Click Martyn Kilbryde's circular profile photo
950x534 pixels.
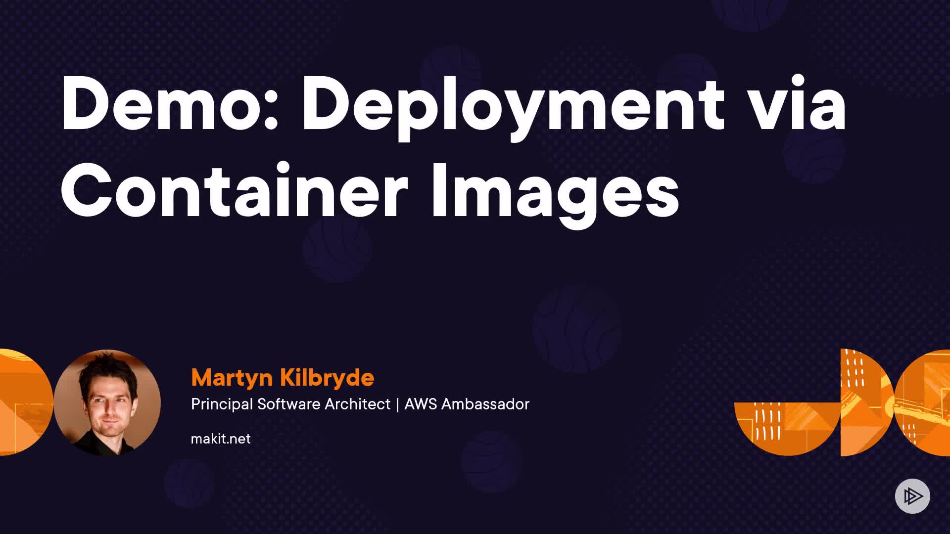[x=107, y=402]
